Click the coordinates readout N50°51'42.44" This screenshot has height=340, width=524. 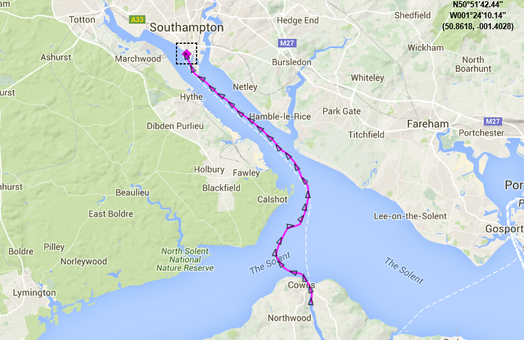(478, 4)
